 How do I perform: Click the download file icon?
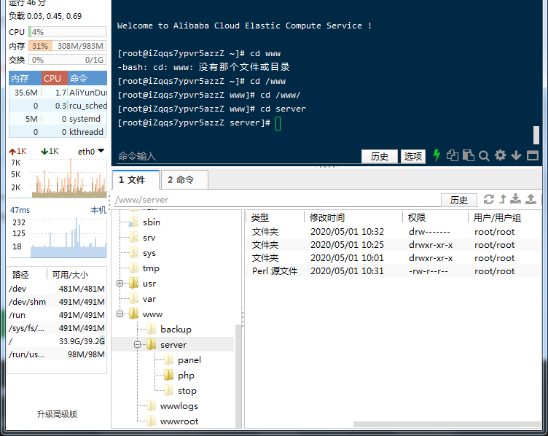[x=515, y=199]
